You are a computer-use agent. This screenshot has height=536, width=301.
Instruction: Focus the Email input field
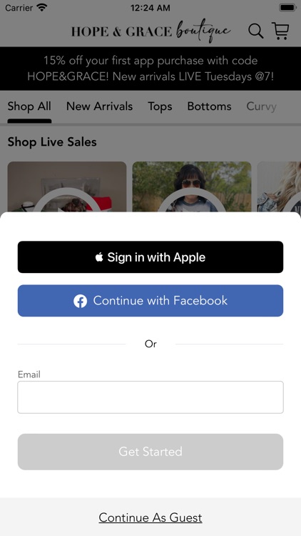(x=150, y=397)
